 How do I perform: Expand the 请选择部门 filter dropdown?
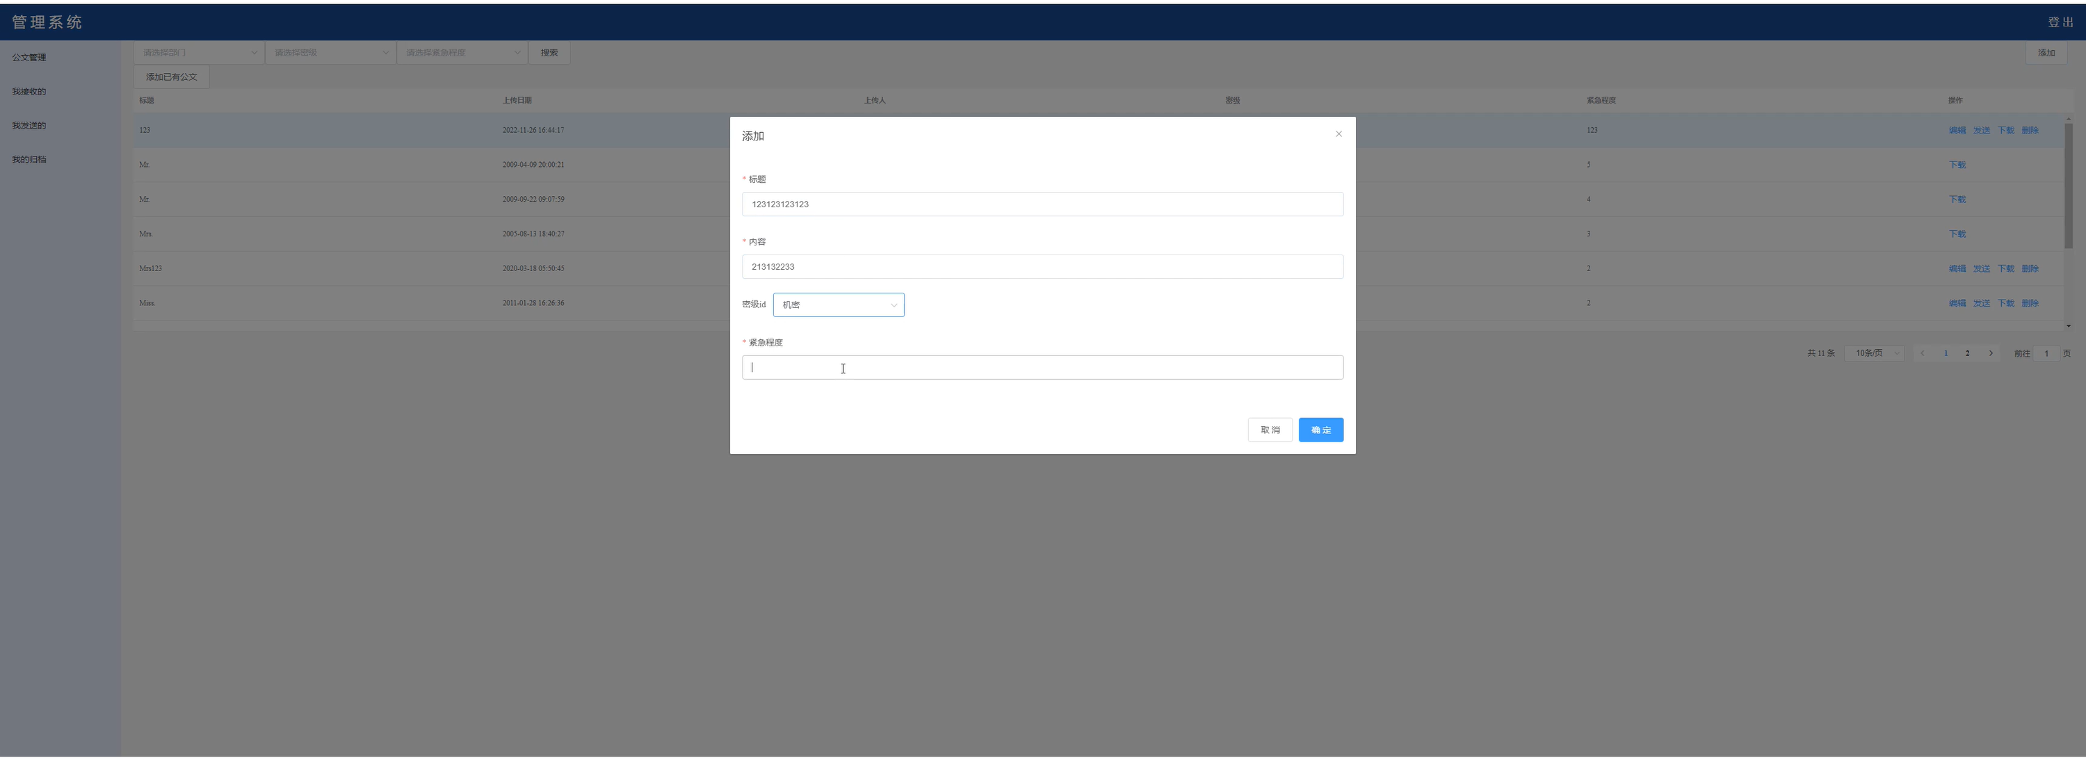click(x=199, y=53)
